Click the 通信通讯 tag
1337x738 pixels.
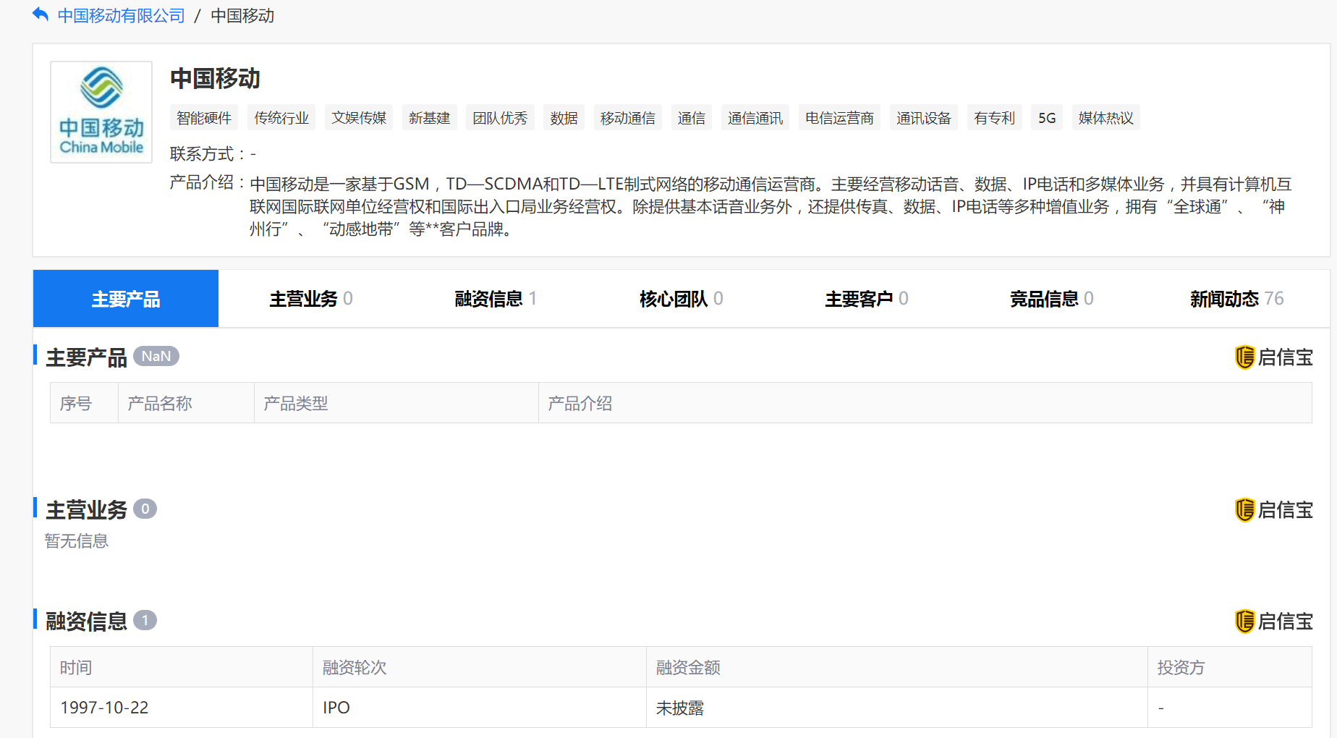pyautogui.click(x=755, y=118)
